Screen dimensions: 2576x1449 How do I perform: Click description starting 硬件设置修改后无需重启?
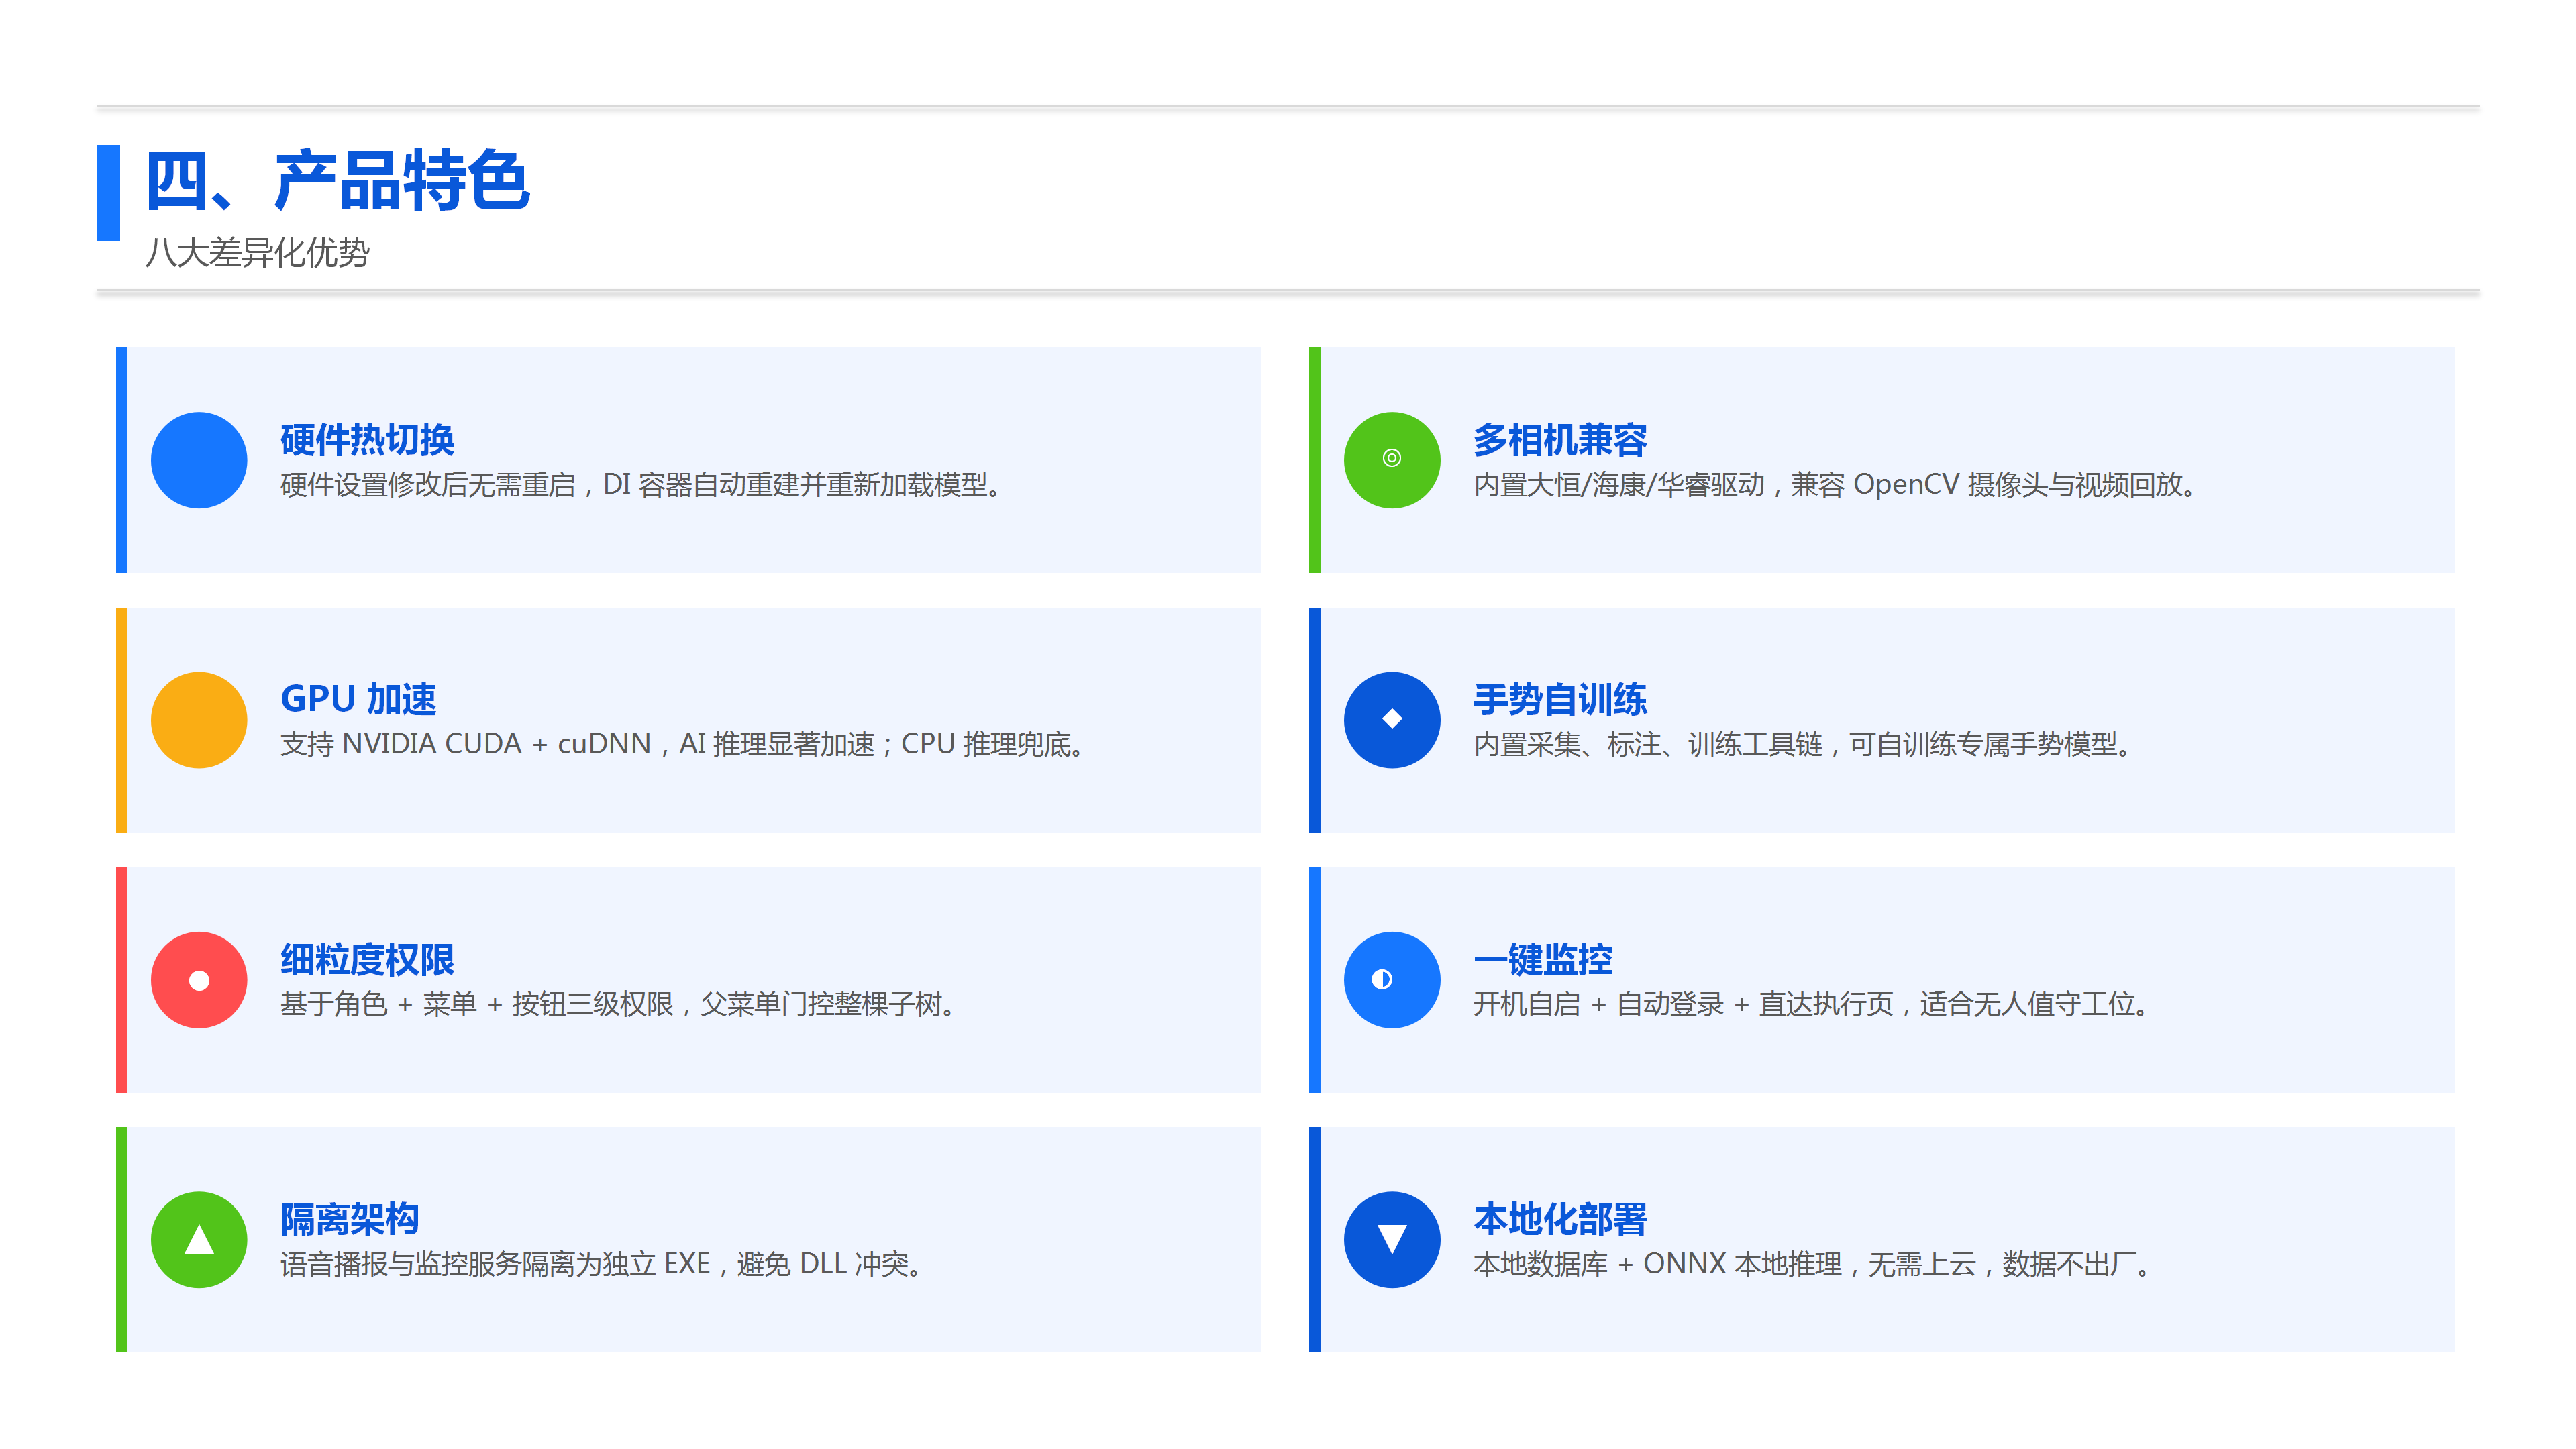tap(641, 485)
